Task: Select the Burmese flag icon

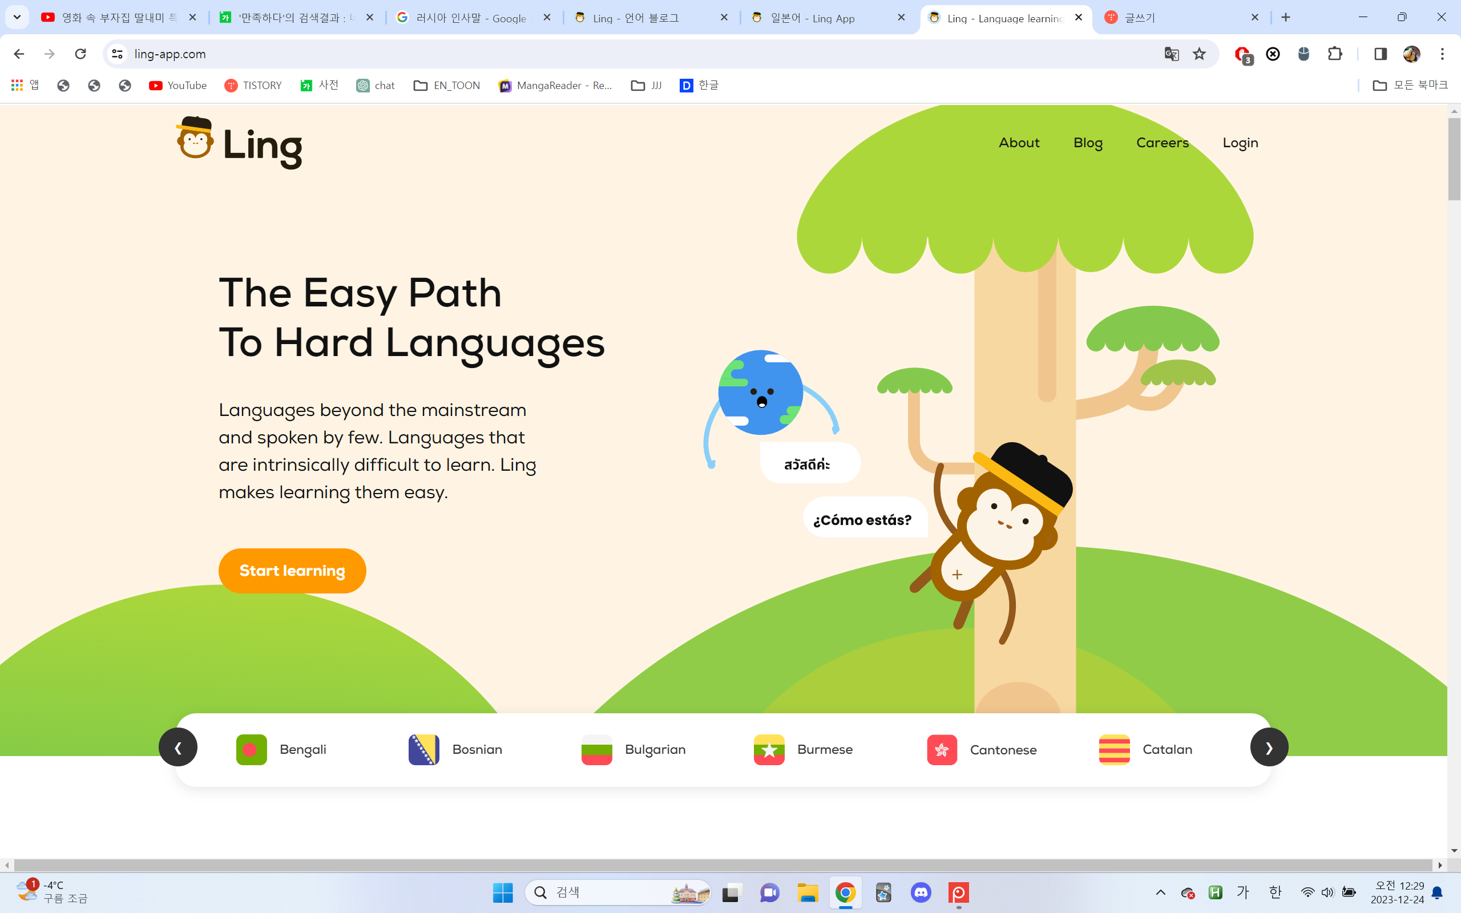Action: pos(769,749)
